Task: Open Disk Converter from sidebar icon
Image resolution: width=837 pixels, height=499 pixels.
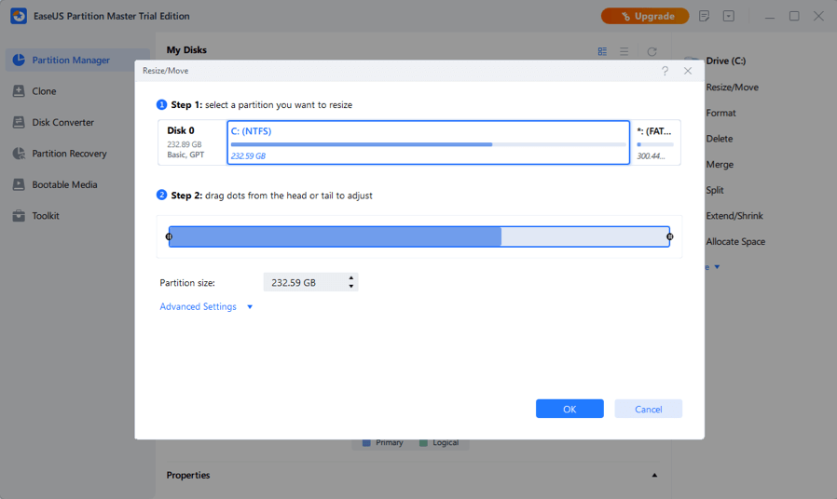Action: [19, 122]
